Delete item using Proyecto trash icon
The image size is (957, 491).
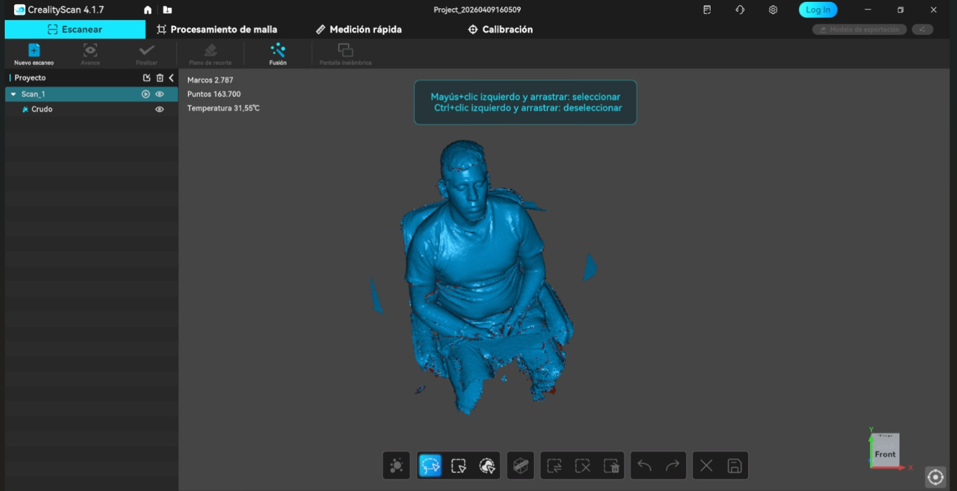point(159,78)
